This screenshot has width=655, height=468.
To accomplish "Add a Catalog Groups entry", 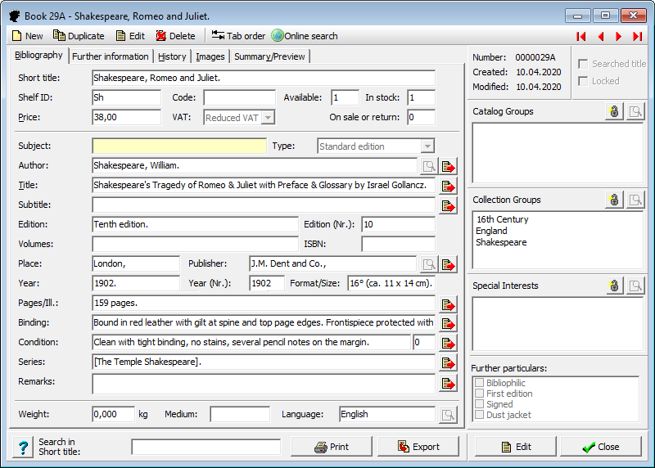I will tap(614, 111).
